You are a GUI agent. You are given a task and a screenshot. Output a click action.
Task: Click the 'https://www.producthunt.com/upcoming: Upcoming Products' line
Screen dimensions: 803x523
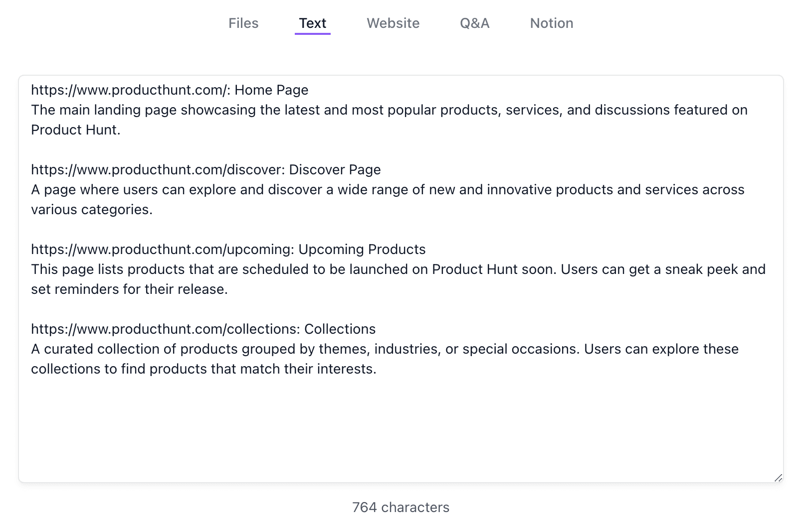point(228,249)
